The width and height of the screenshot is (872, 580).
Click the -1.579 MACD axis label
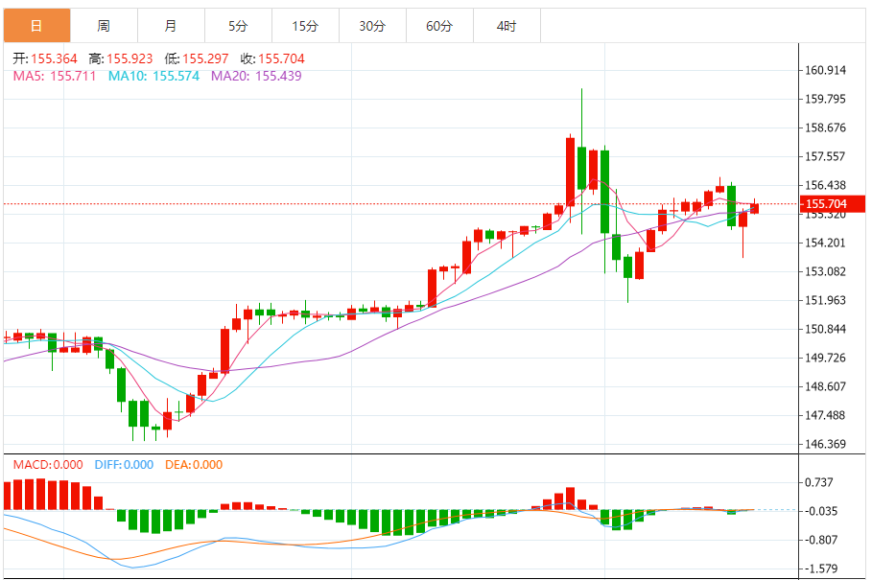(821, 568)
